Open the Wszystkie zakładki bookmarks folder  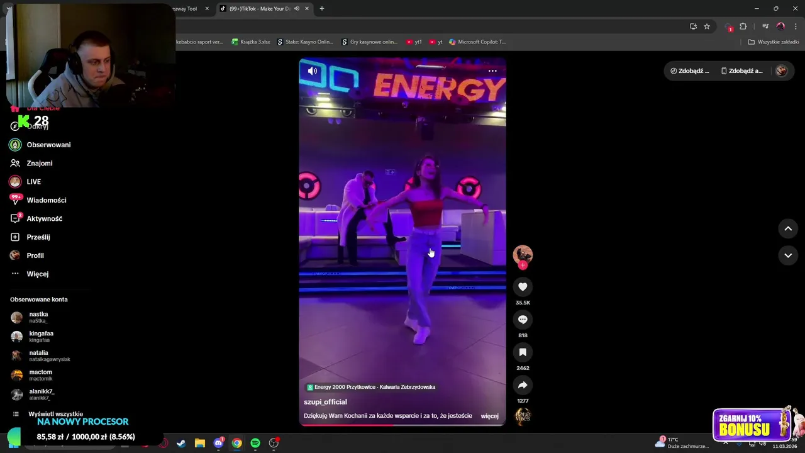[x=774, y=42]
